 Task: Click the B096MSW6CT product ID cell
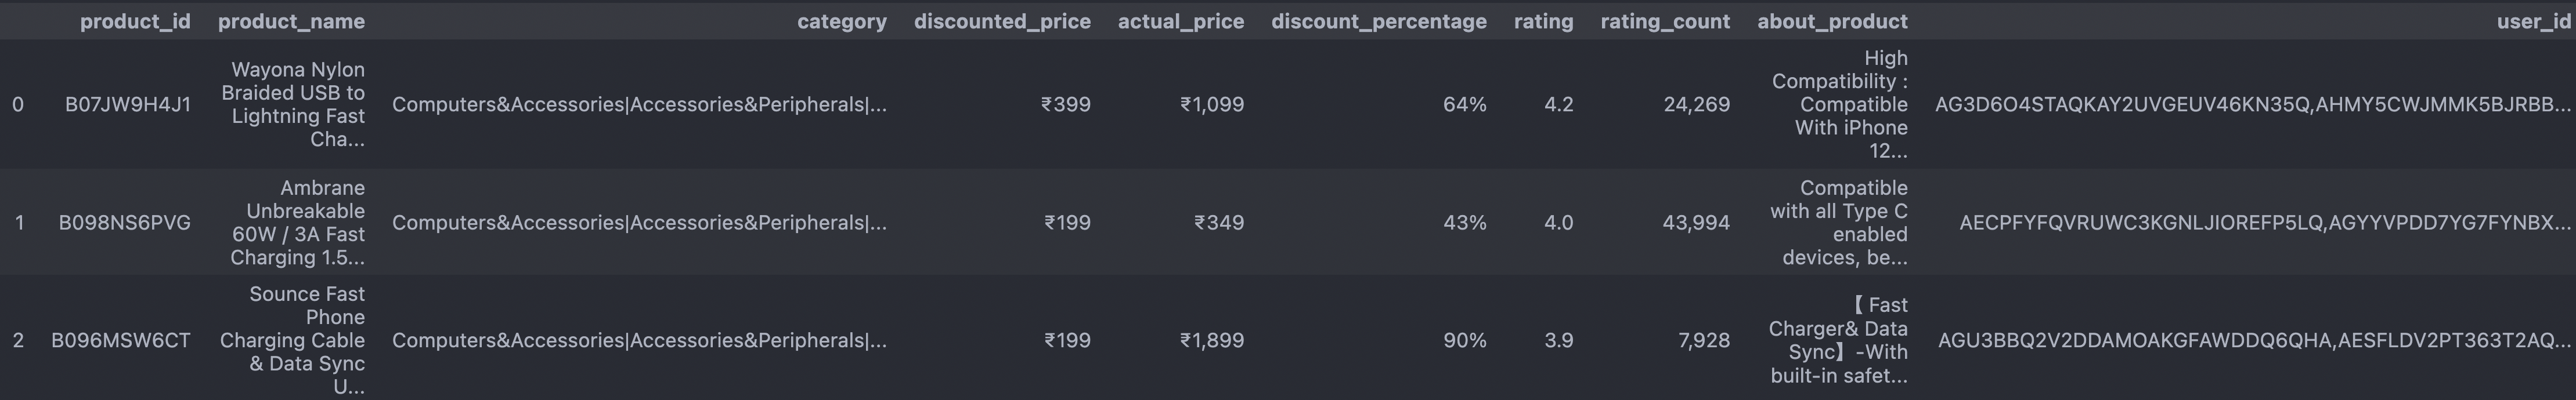click(121, 340)
